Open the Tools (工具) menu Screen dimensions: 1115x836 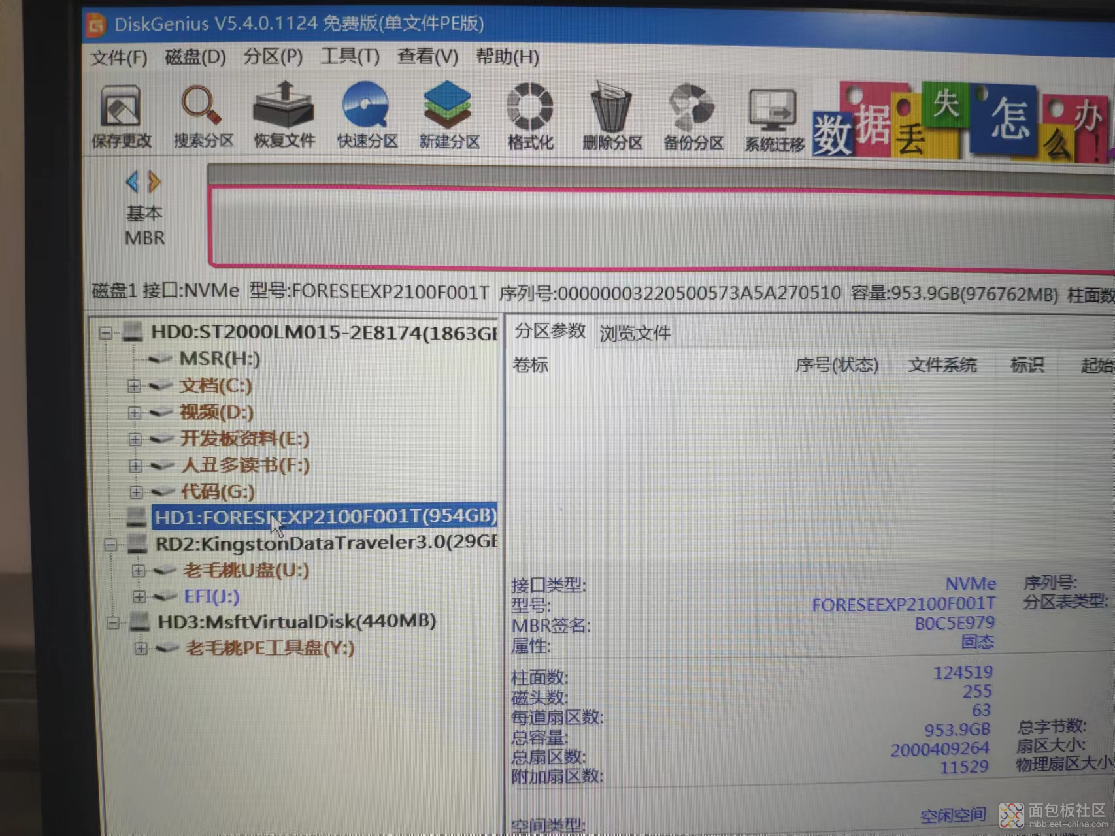[350, 56]
